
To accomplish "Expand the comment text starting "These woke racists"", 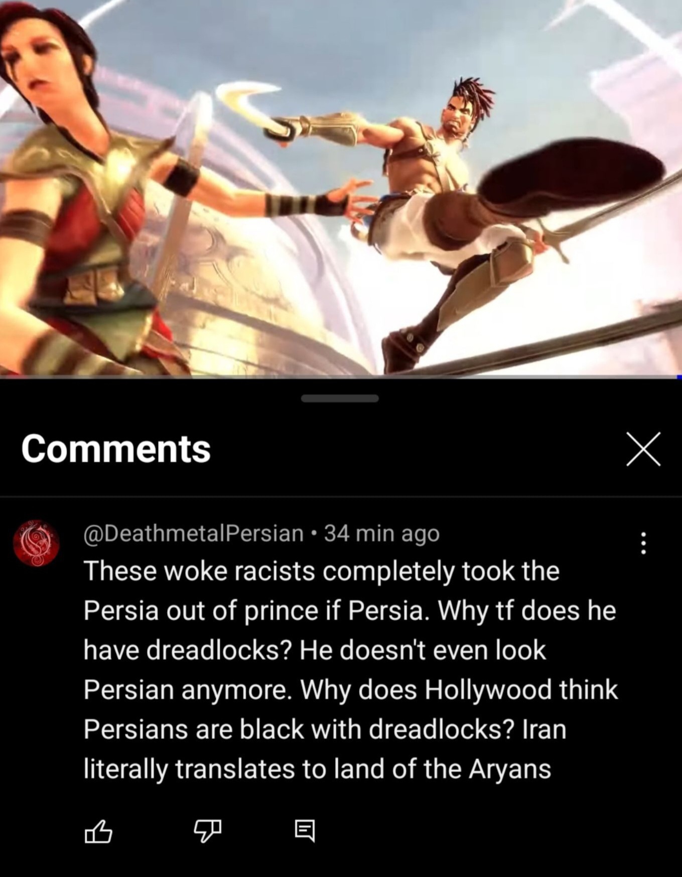I will coord(351,670).
